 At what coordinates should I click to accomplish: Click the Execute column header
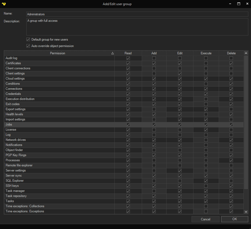[x=206, y=53]
